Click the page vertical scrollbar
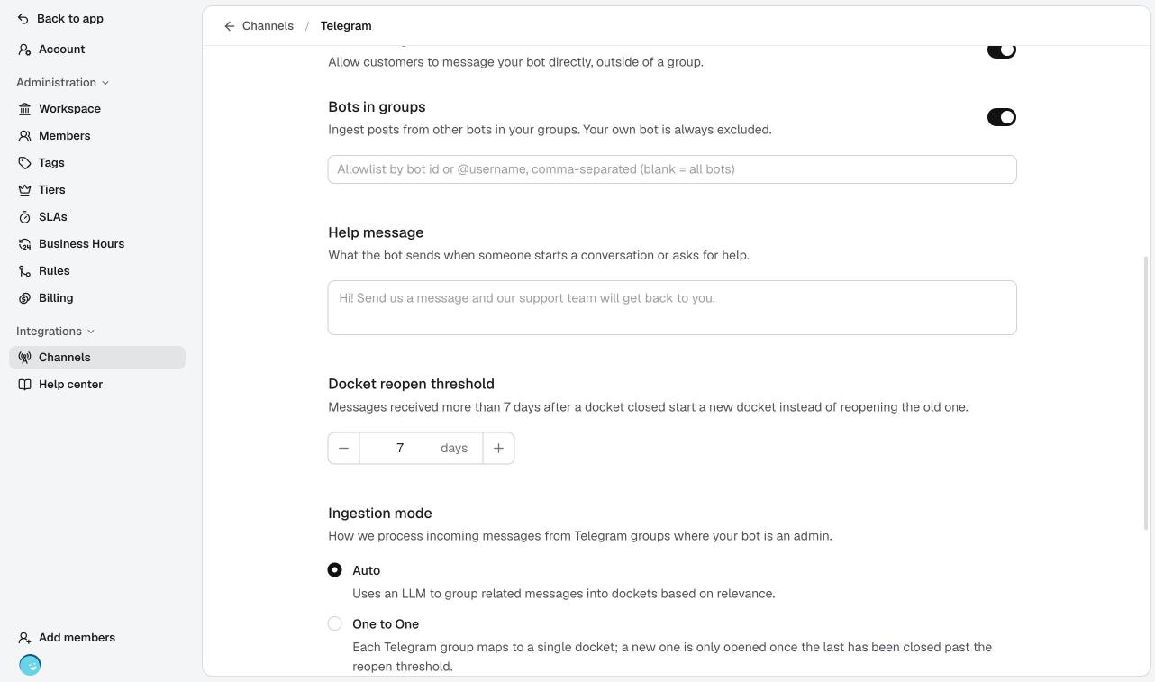 1147,394
